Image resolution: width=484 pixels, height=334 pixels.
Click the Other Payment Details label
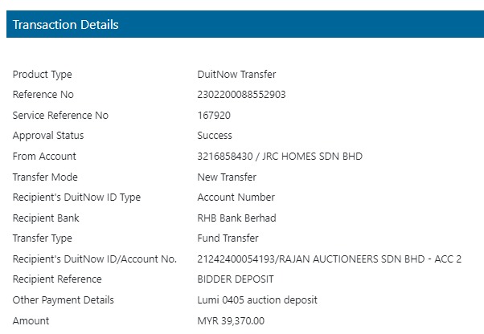point(64,300)
